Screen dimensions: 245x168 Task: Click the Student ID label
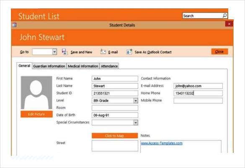64,93
